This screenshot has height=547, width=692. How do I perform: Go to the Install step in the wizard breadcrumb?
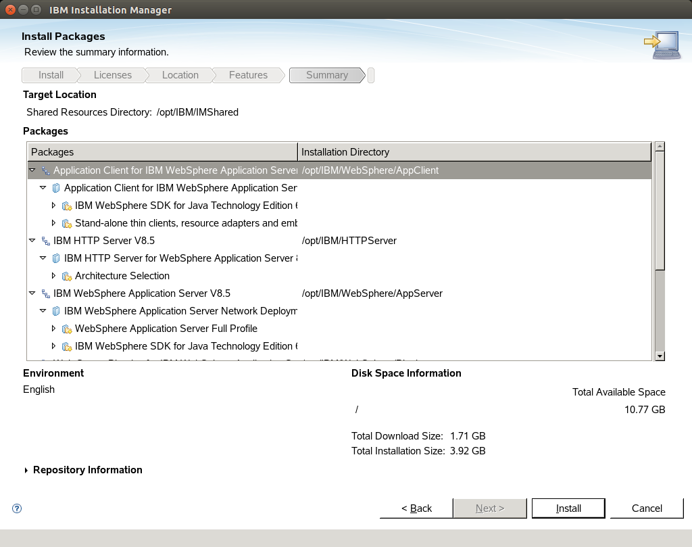point(51,75)
